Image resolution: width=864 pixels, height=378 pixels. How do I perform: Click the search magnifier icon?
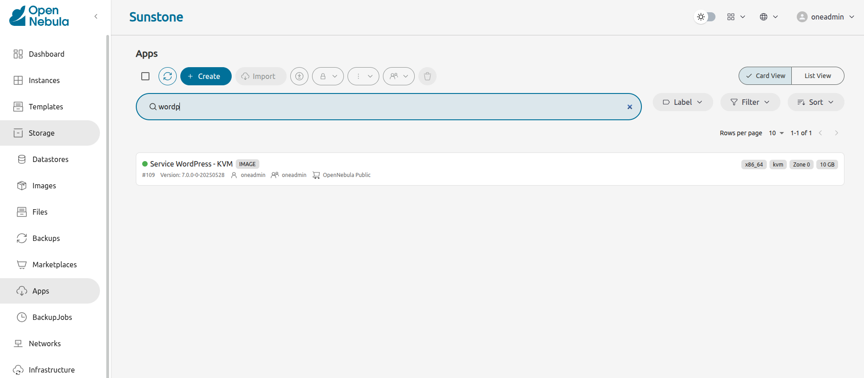click(153, 107)
